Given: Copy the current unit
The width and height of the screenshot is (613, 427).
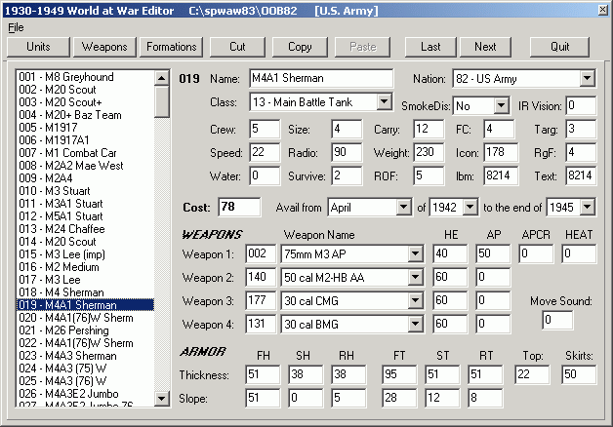Looking at the screenshot, I should 300,47.
